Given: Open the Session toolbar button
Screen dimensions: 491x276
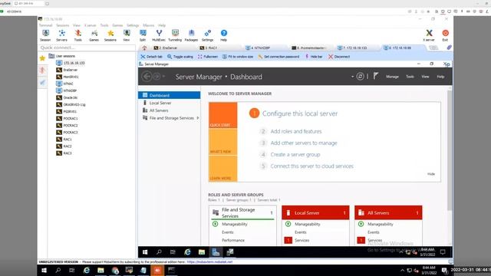Looking at the screenshot, I should click(45, 35).
